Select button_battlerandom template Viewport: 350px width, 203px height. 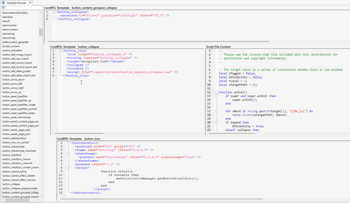pyautogui.click(x=14, y=138)
